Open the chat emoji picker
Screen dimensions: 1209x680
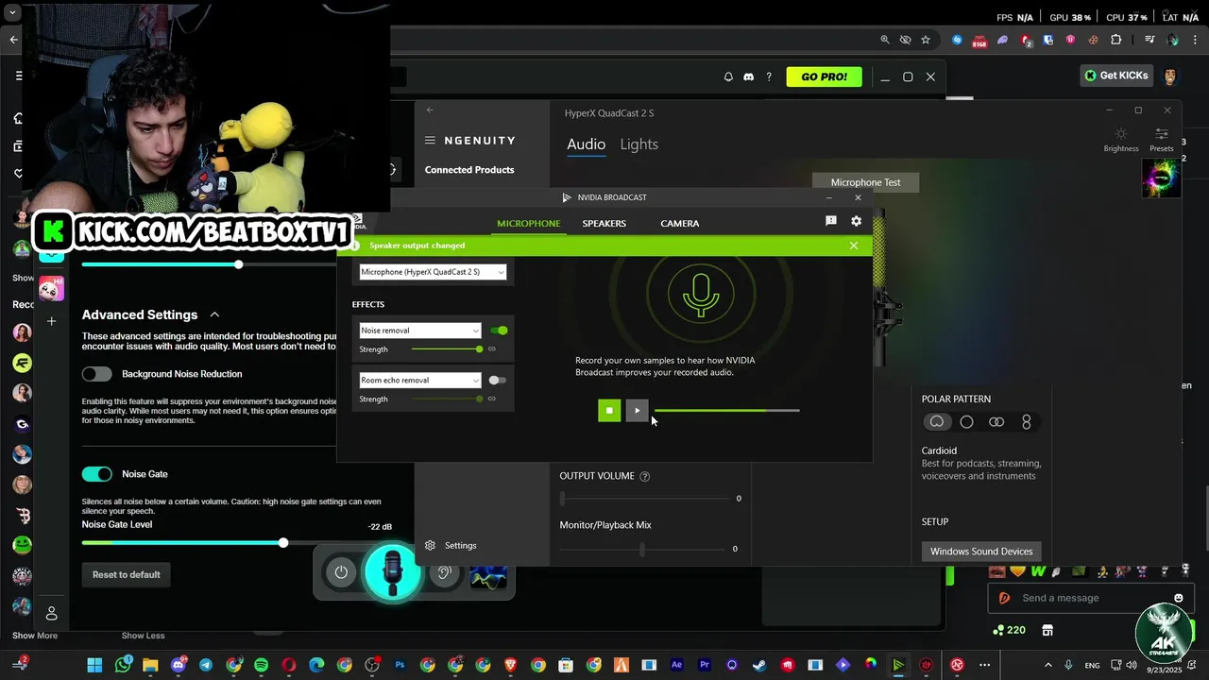1178,598
